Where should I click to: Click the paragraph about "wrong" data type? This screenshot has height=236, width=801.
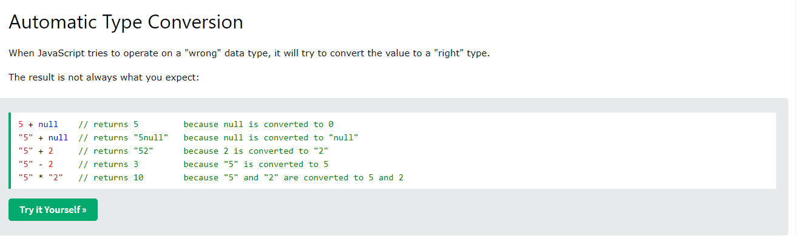(249, 53)
